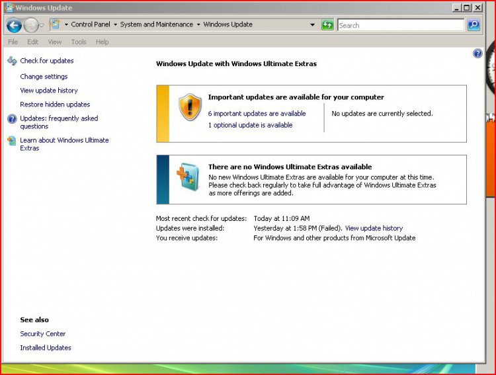Click the FAQ question mark icon

point(12,119)
